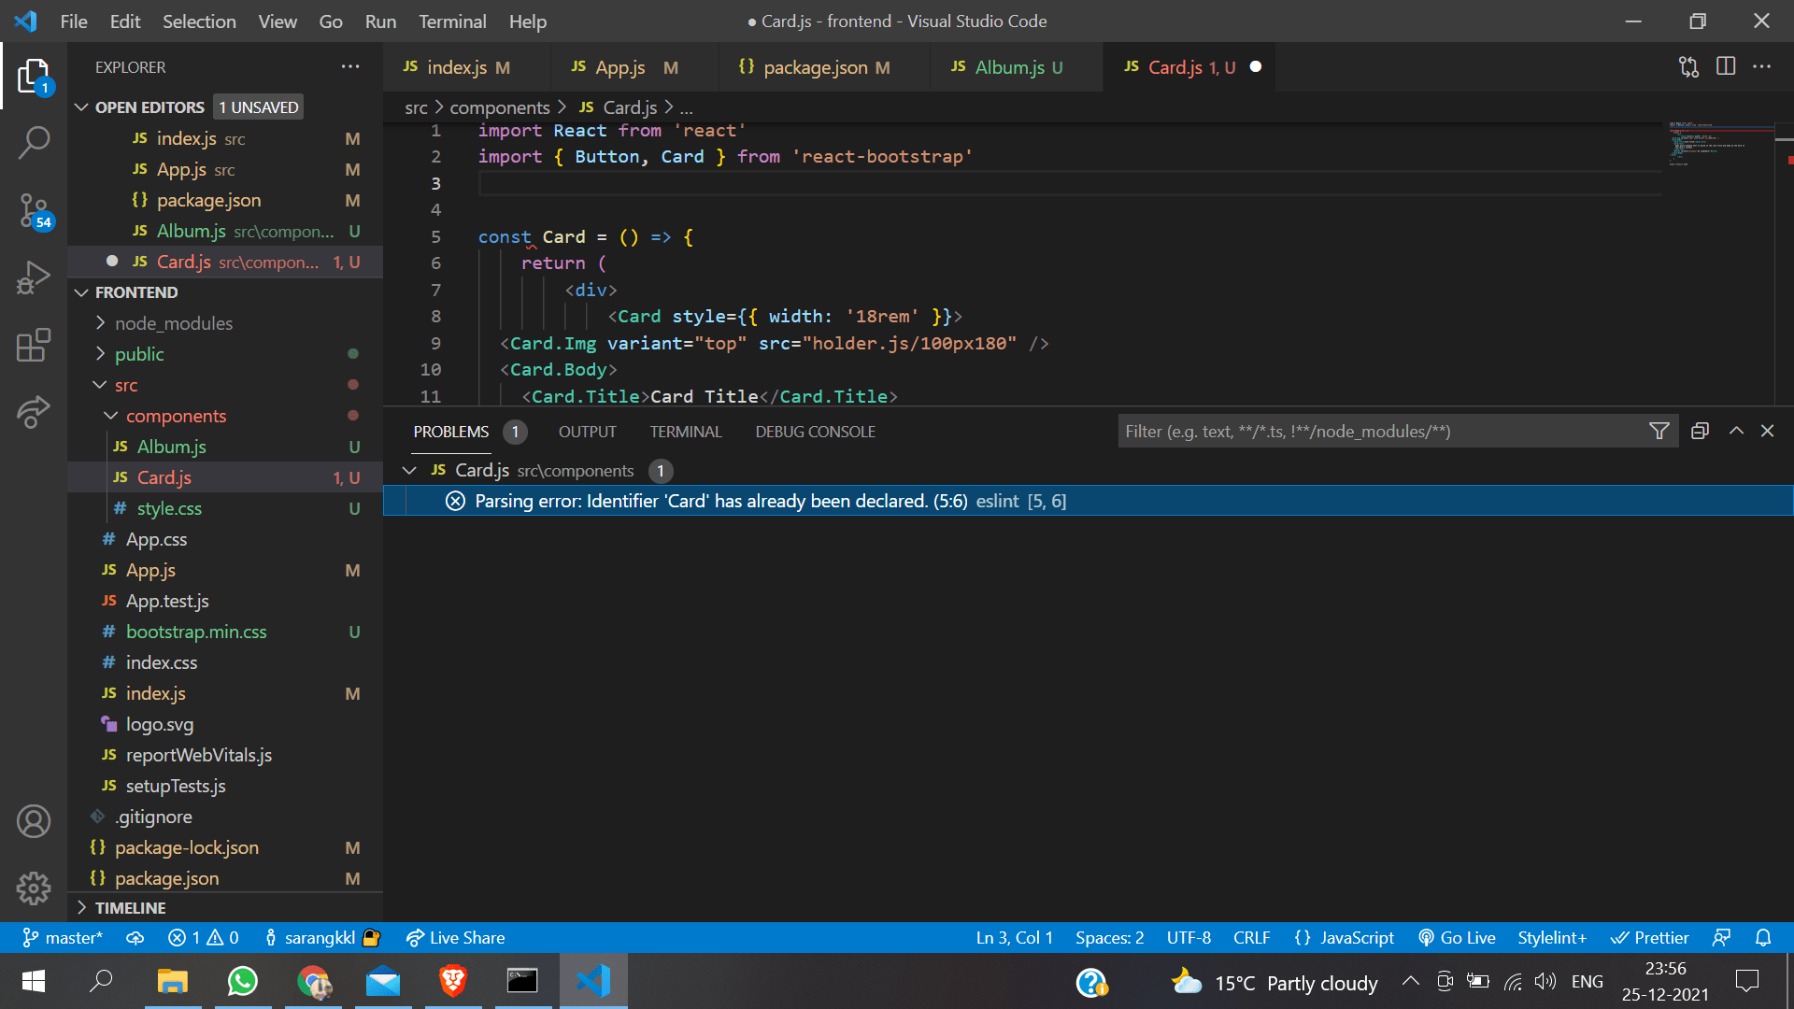Open the Manage gear icon
The image size is (1794, 1009).
(x=34, y=888)
